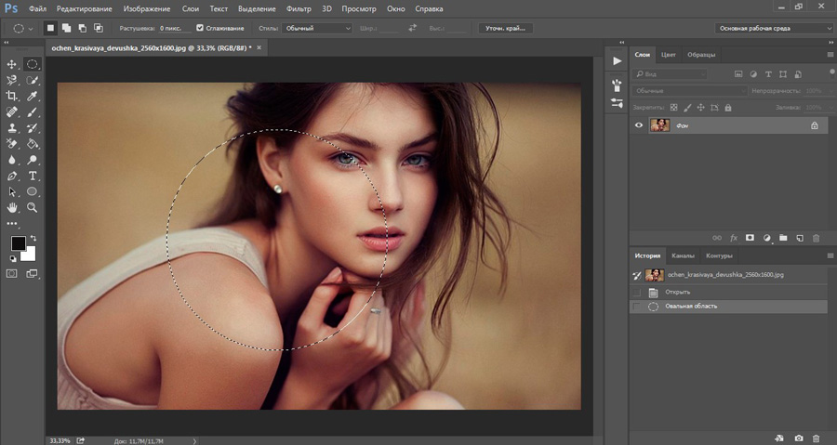
Task: Set history brush source at Открыть state
Action: click(637, 292)
